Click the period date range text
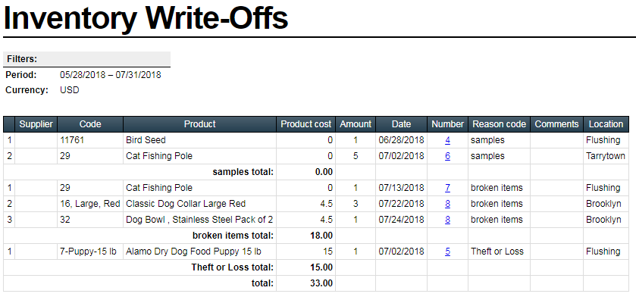This screenshot has height=300, width=636. point(111,75)
